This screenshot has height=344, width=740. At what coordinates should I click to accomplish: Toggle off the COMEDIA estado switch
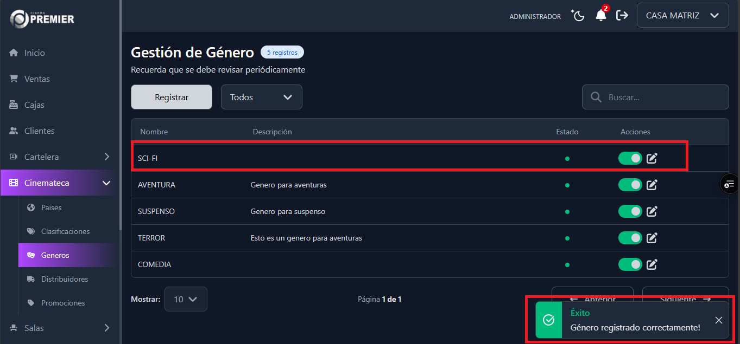point(630,264)
